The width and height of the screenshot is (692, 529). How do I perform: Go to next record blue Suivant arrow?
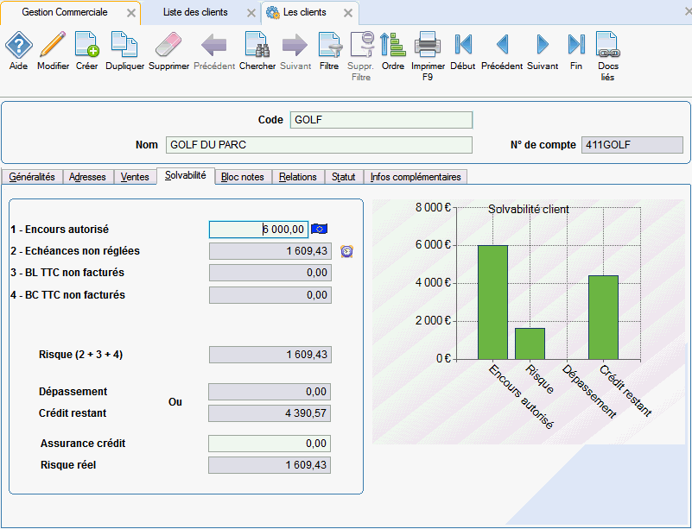point(543,45)
